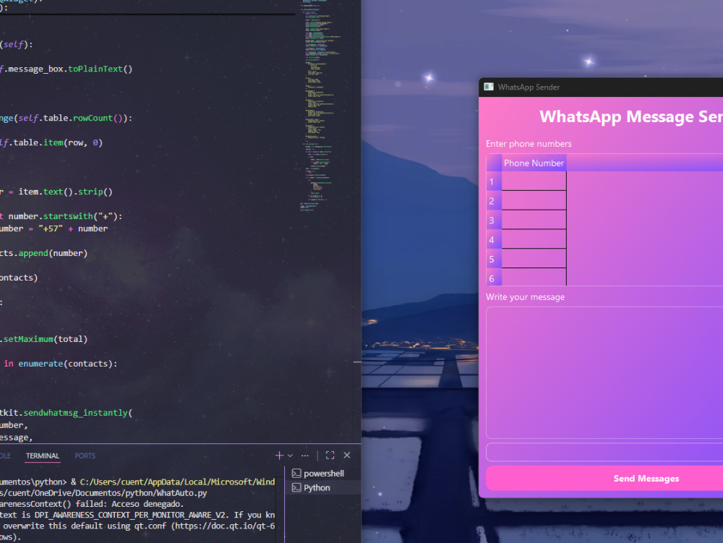Click the message text box in WhatsApp Sender
The height and width of the screenshot is (543, 723).
tap(604, 372)
